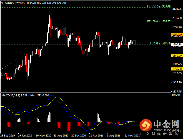Click the 2132.75 price scale value
183x139 pixels.
coord(177,9)
